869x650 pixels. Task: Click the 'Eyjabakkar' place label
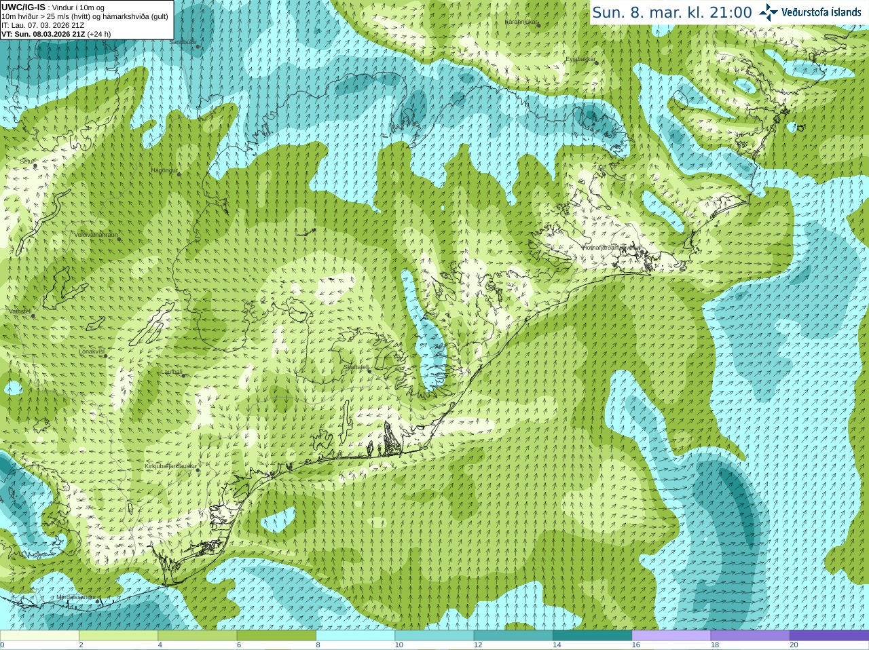coord(581,60)
